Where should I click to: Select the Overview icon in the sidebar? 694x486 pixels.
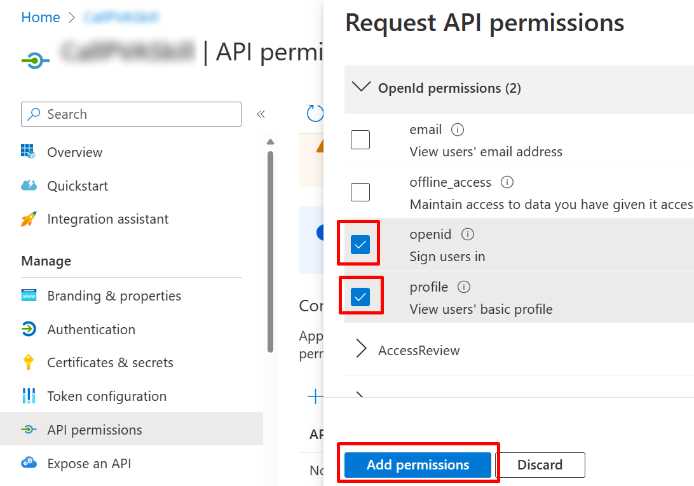click(x=30, y=152)
